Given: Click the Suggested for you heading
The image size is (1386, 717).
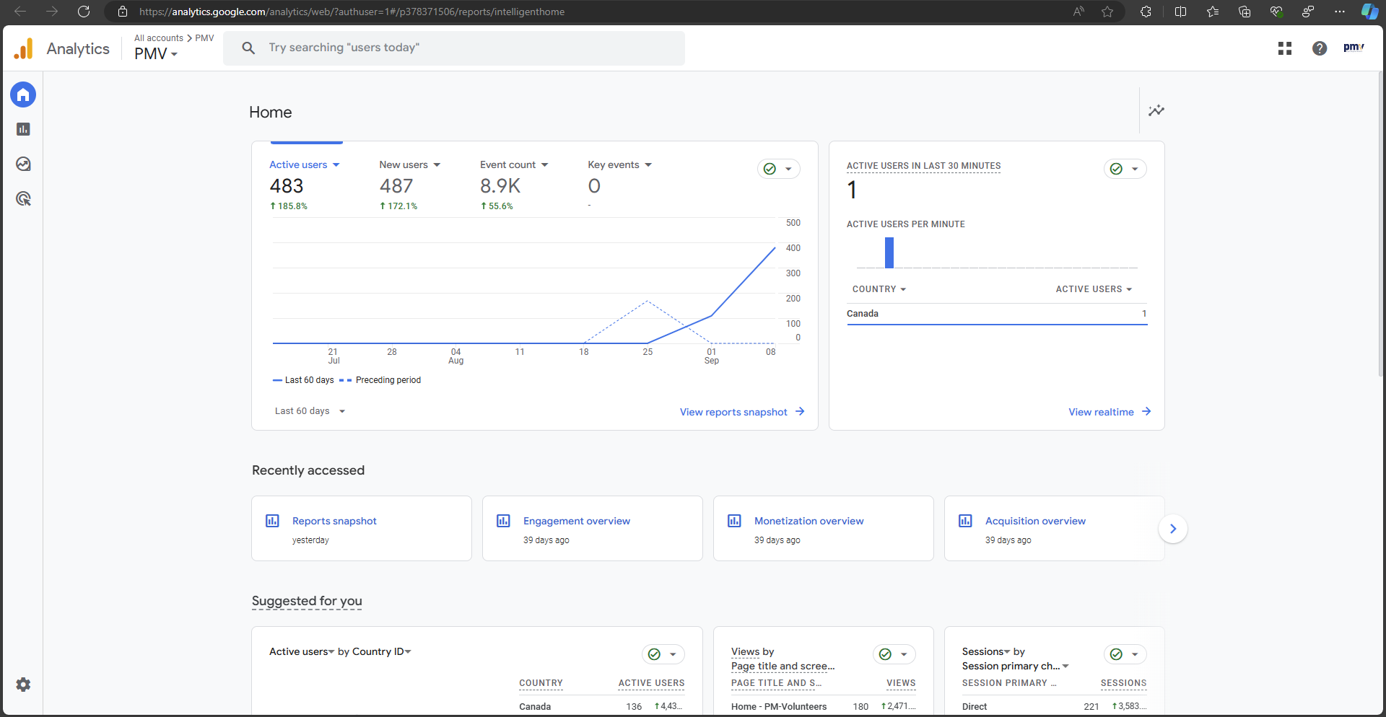Looking at the screenshot, I should [307, 601].
